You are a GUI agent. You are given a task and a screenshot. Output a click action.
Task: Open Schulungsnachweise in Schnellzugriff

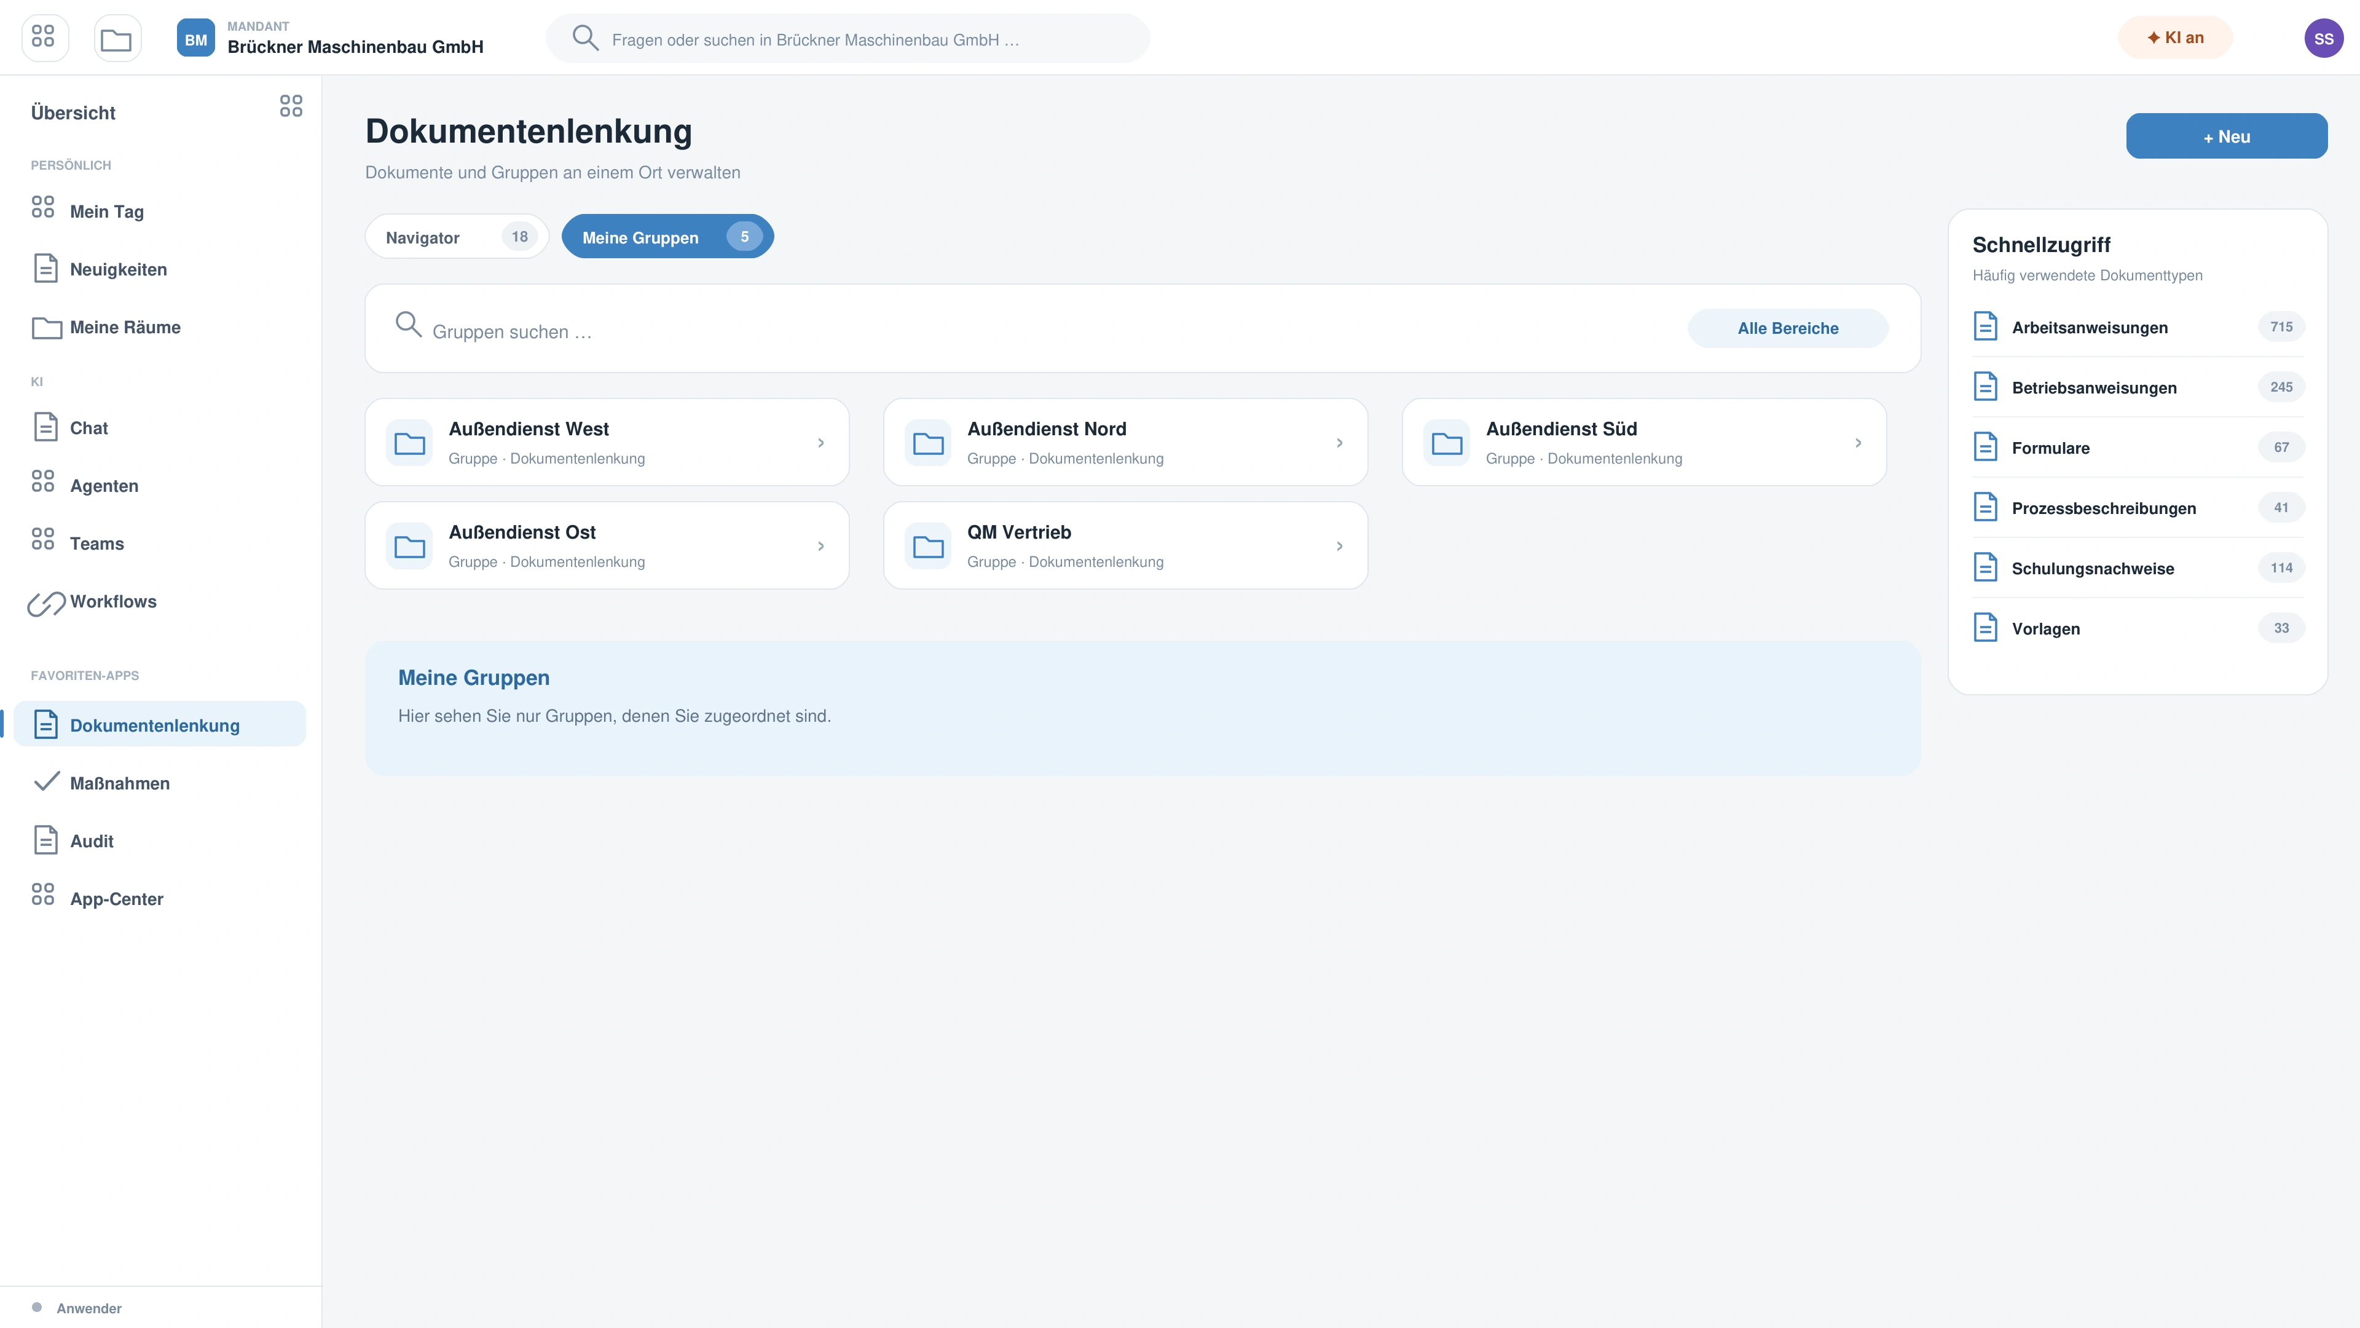click(x=2138, y=568)
